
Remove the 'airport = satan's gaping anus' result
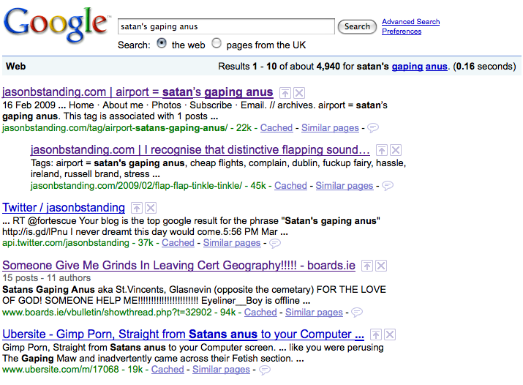coord(299,93)
